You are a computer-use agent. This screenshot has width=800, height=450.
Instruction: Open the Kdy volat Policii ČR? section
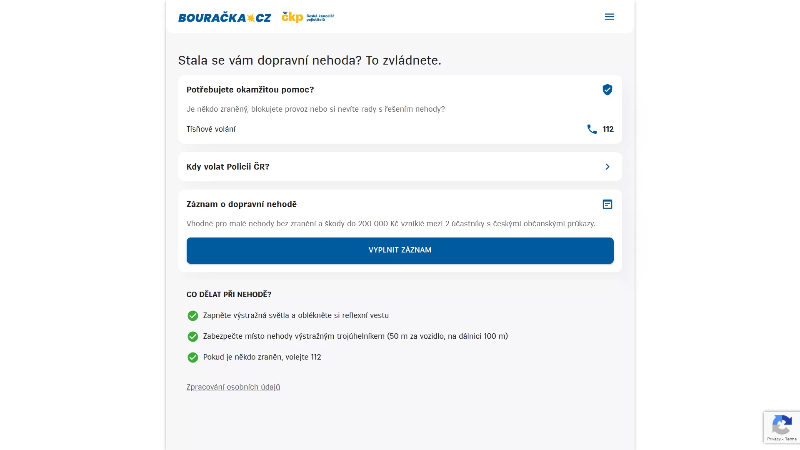point(228,167)
